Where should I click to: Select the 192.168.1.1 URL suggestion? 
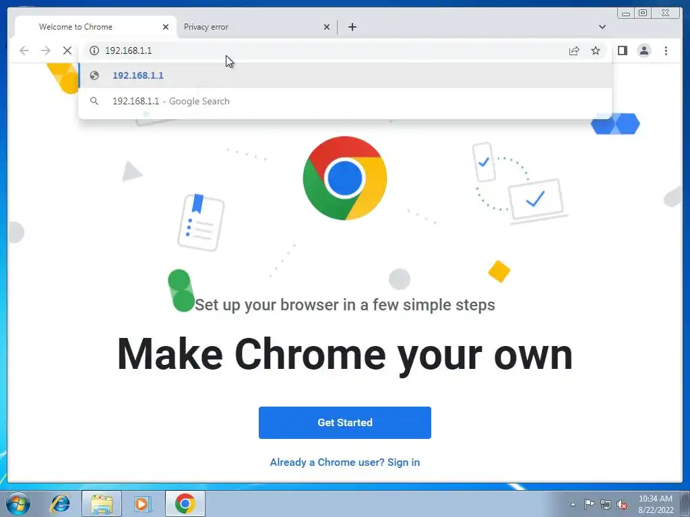point(345,75)
